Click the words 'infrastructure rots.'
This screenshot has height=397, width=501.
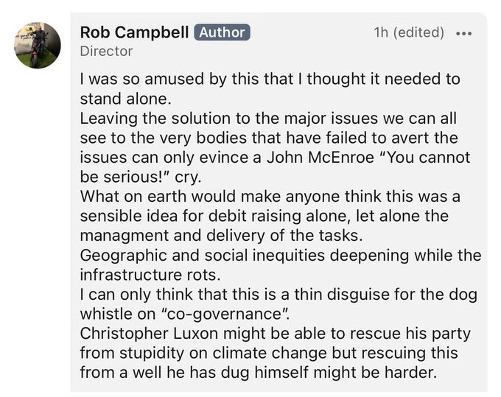(x=153, y=274)
